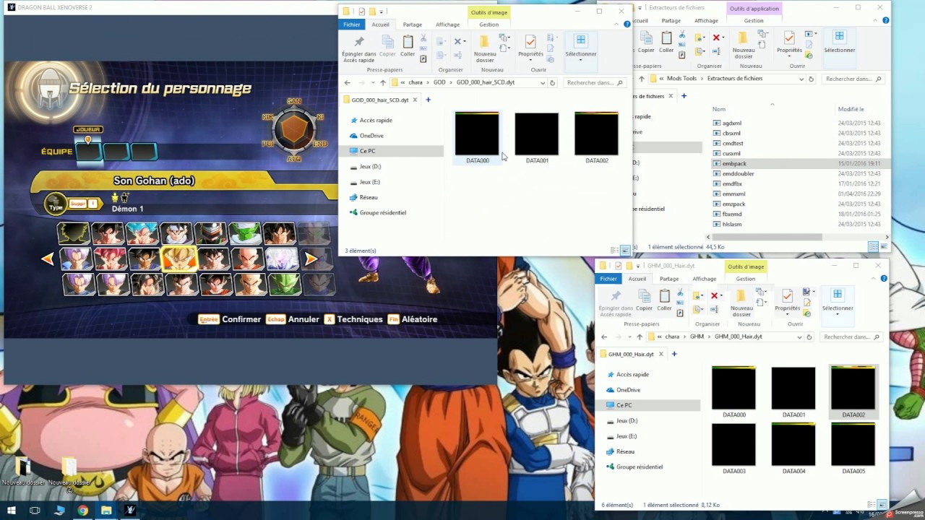The height and width of the screenshot is (520, 925).
Task: Open Fichier menu in GOD_000_hair_SCD window
Action: point(352,25)
